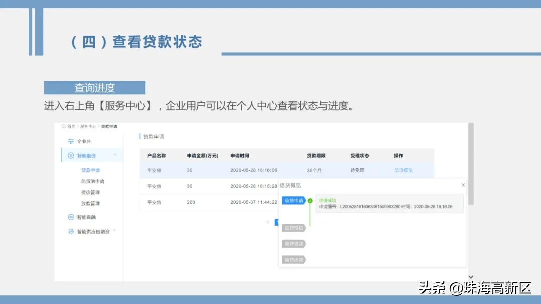Select the 企业分 sidebar icon

pos(71,141)
